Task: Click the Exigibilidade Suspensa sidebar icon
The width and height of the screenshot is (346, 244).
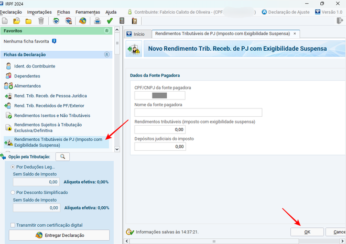Action: (x=8, y=142)
